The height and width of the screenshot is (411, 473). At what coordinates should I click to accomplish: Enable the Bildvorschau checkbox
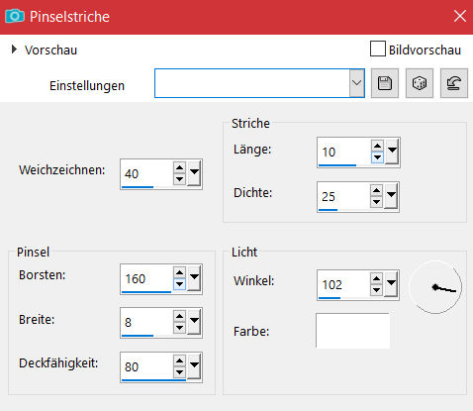(x=378, y=49)
